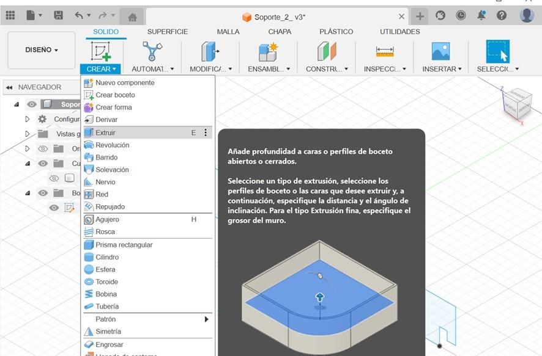Switch to the MALLA tab
Image resolution: width=542 pixels, height=356 pixels.
pyautogui.click(x=228, y=32)
